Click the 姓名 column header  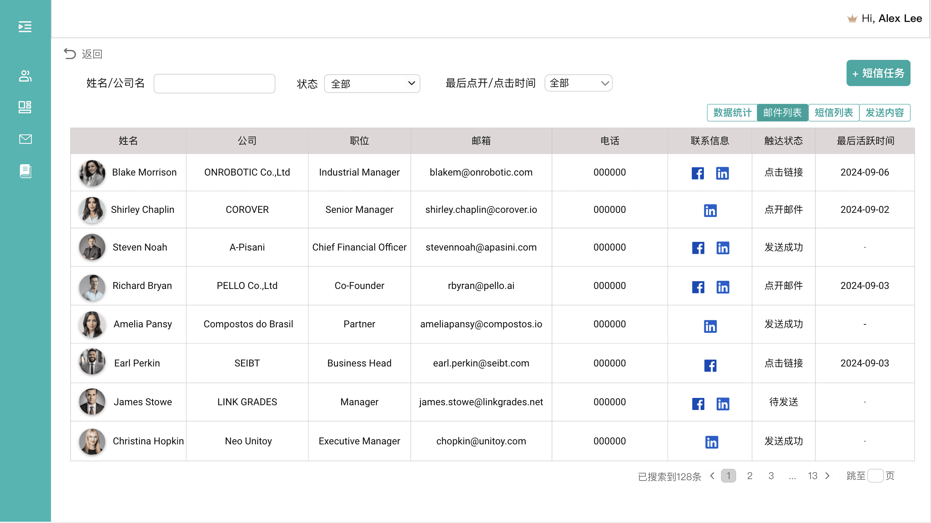pos(128,141)
